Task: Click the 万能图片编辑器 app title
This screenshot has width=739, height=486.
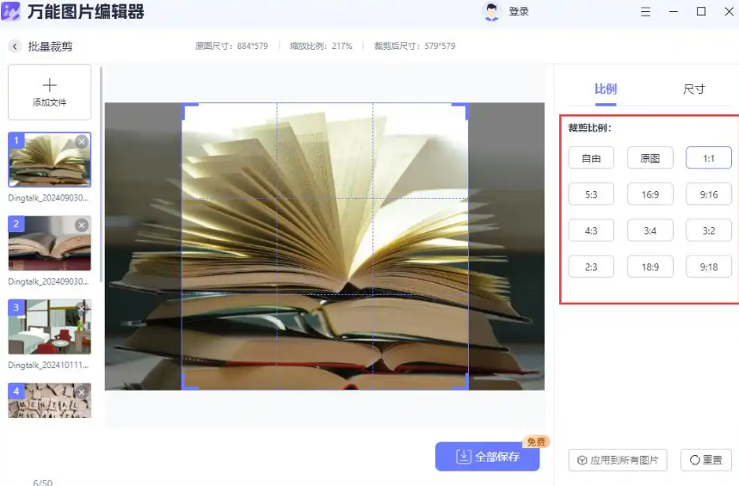Action: click(85, 12)
